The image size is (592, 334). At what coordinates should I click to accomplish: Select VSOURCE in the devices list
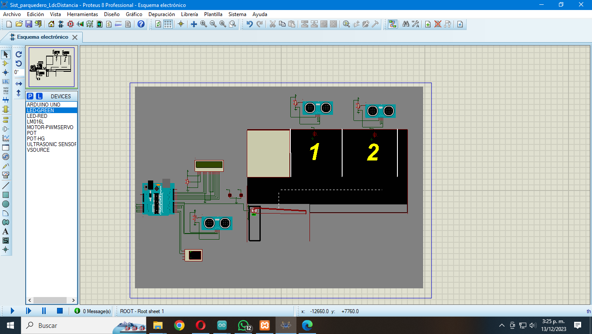[51, 150]
